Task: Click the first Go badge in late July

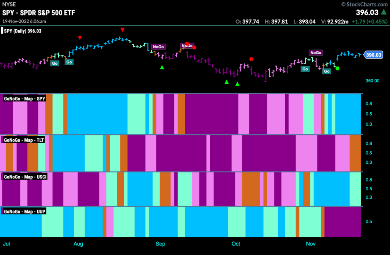Action: (x=55, y=64)
